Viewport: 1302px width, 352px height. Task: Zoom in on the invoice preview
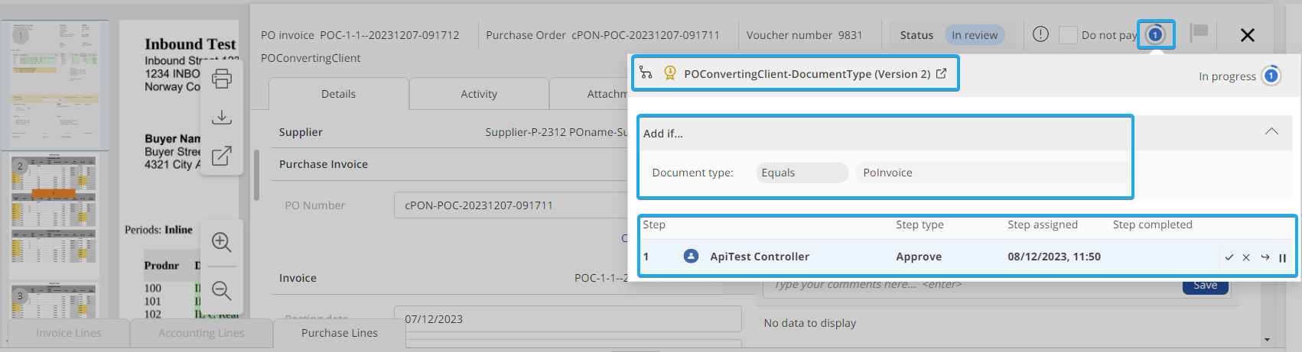tap(222, 242)
